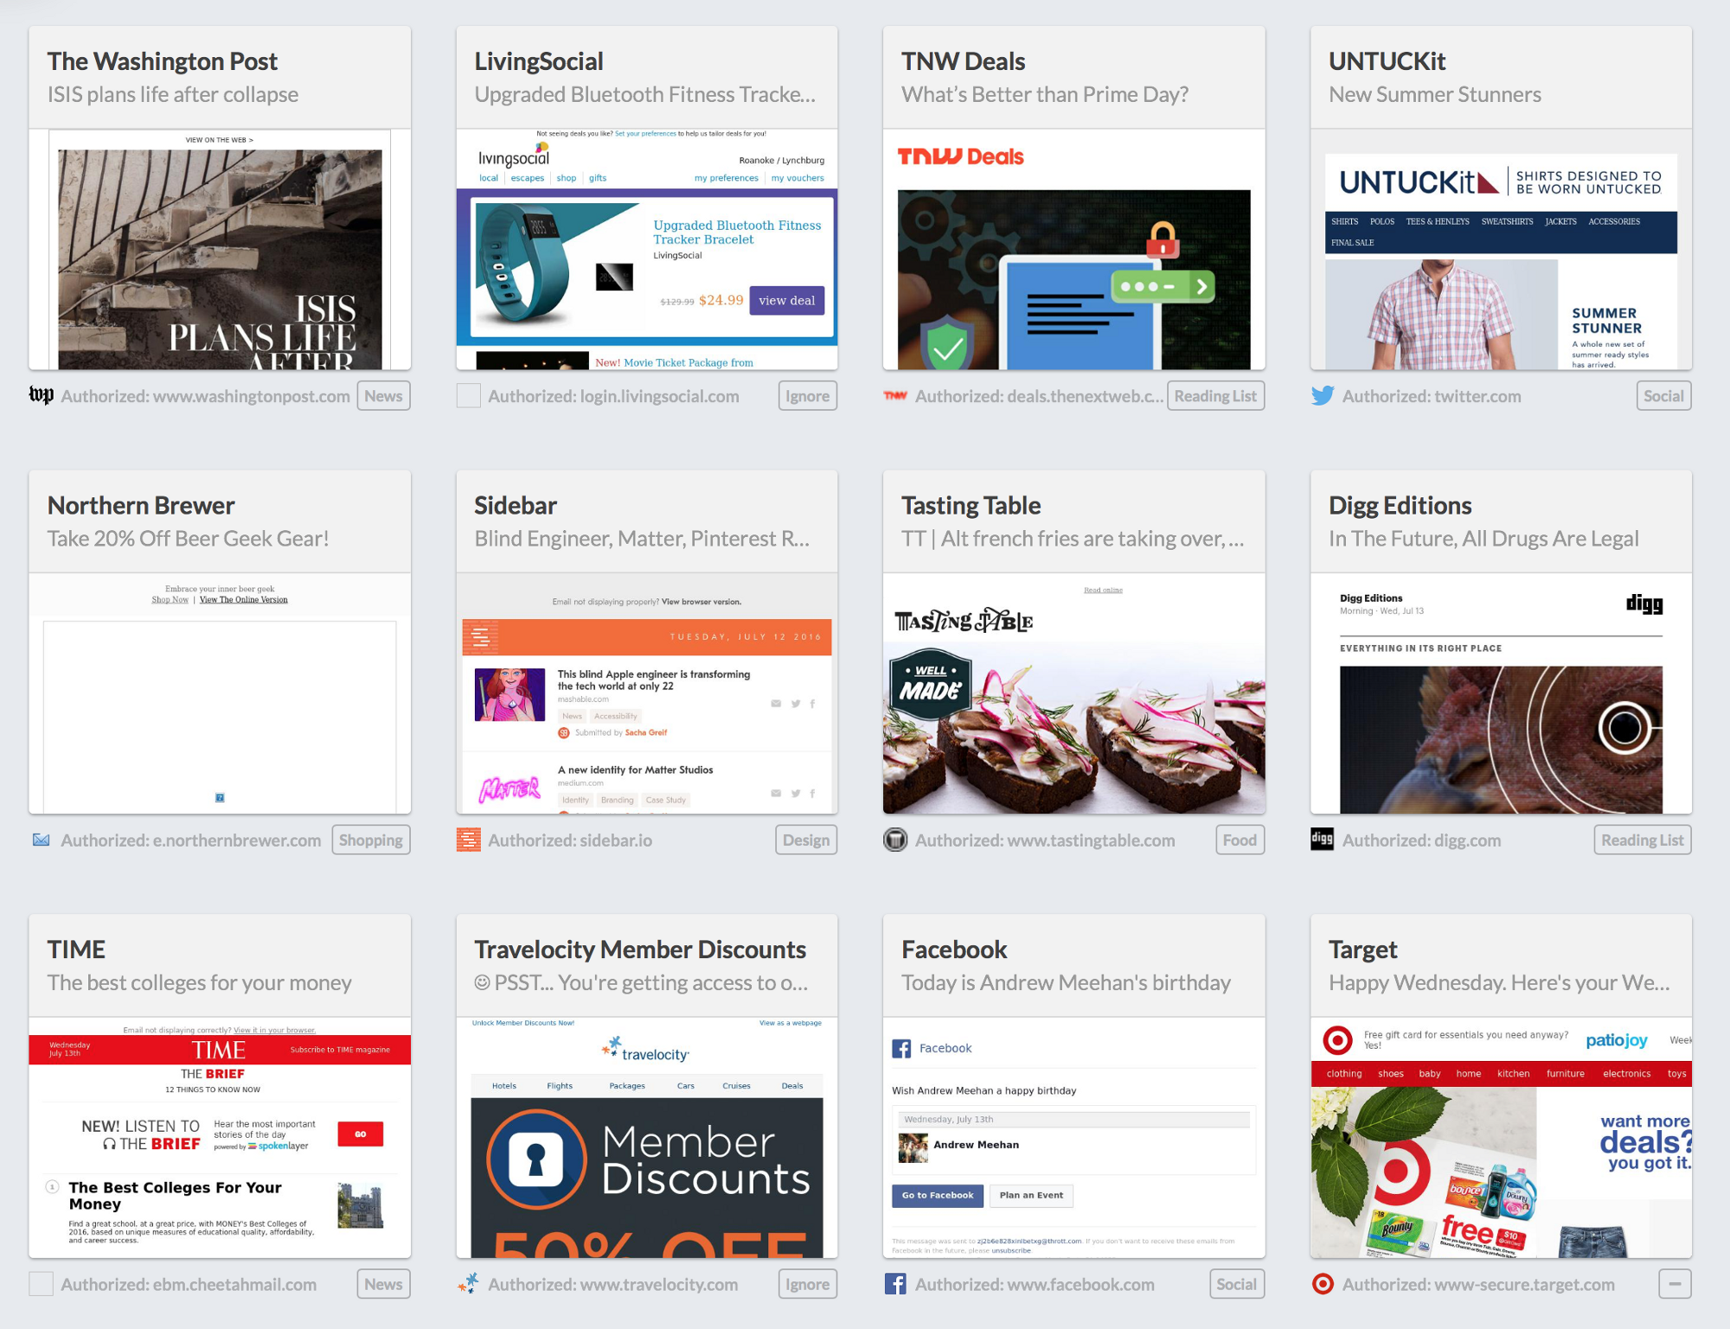
Task: Click the digg logo in Digg Editions preview
Action: [x=1643, y=604]
